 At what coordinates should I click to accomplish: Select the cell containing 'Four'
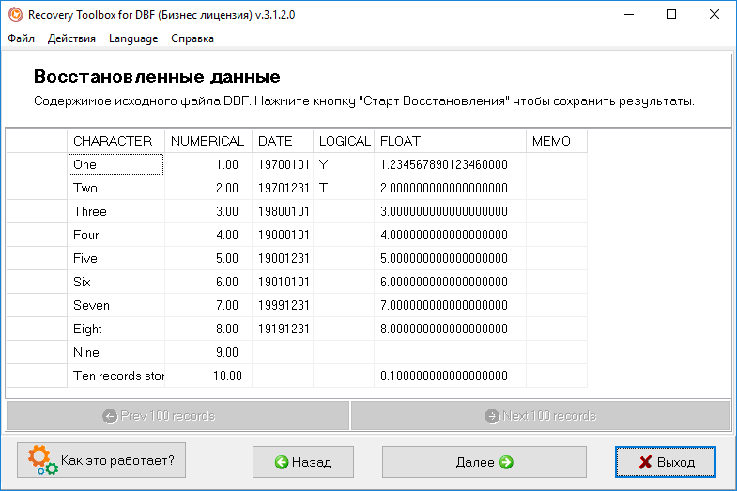116,235
